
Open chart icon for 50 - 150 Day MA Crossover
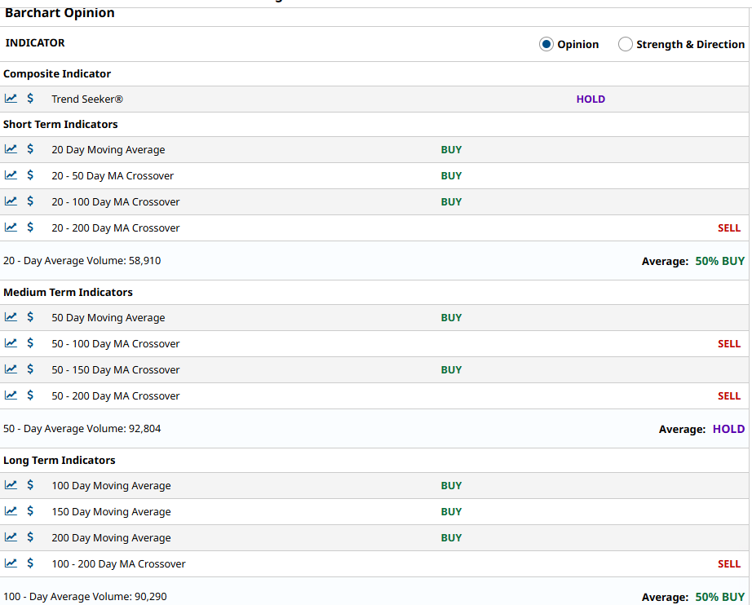tap(11, 369)
